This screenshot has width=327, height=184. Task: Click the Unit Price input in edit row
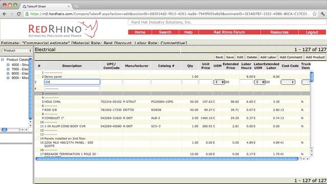[x=205, y=82]
